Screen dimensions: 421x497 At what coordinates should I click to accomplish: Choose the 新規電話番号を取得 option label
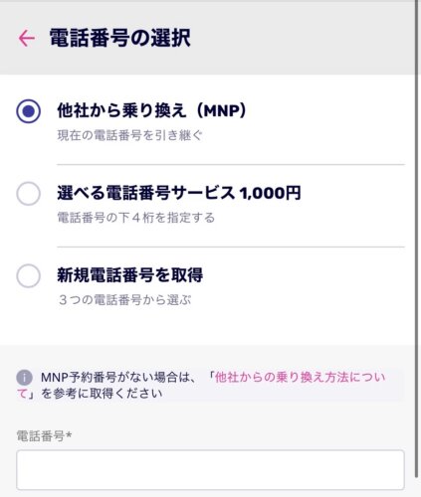129,275
